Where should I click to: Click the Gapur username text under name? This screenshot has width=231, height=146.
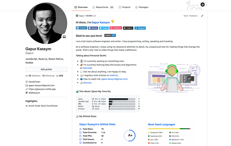[x=29, y=53]
